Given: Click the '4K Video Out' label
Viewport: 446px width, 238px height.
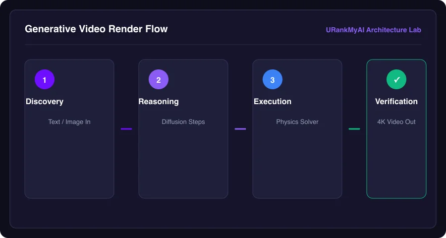Looking at the screenshot, I should point(396,122).
